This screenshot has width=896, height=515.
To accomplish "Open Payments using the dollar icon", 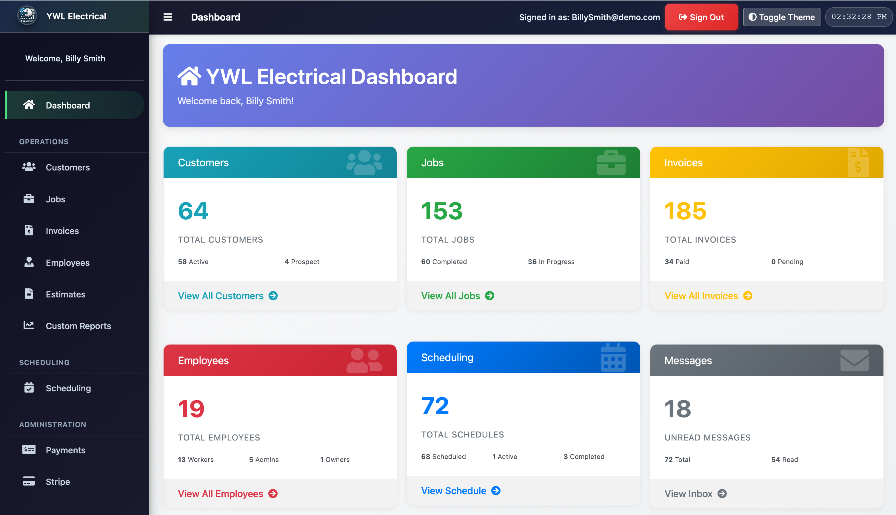I will (29, 449).
